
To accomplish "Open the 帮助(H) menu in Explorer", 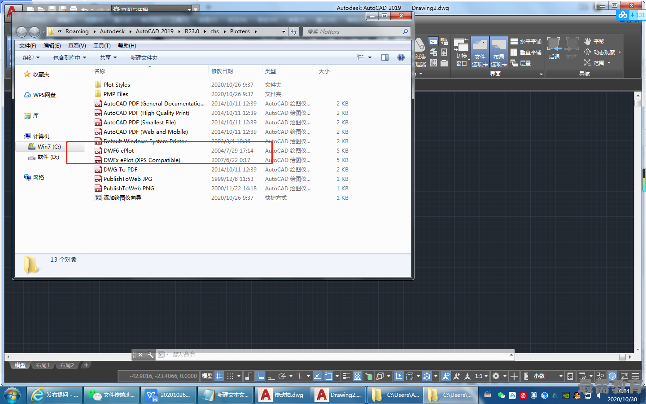I will 127,46.
